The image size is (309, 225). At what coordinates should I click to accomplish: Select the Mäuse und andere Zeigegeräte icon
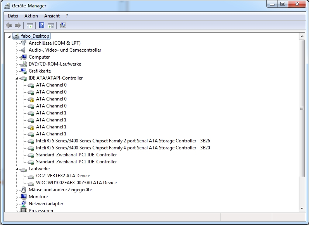pyautogui.click(x=24, y=190)
